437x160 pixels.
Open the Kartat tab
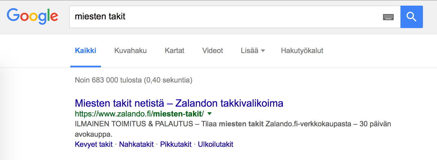[x=174, y=51]
